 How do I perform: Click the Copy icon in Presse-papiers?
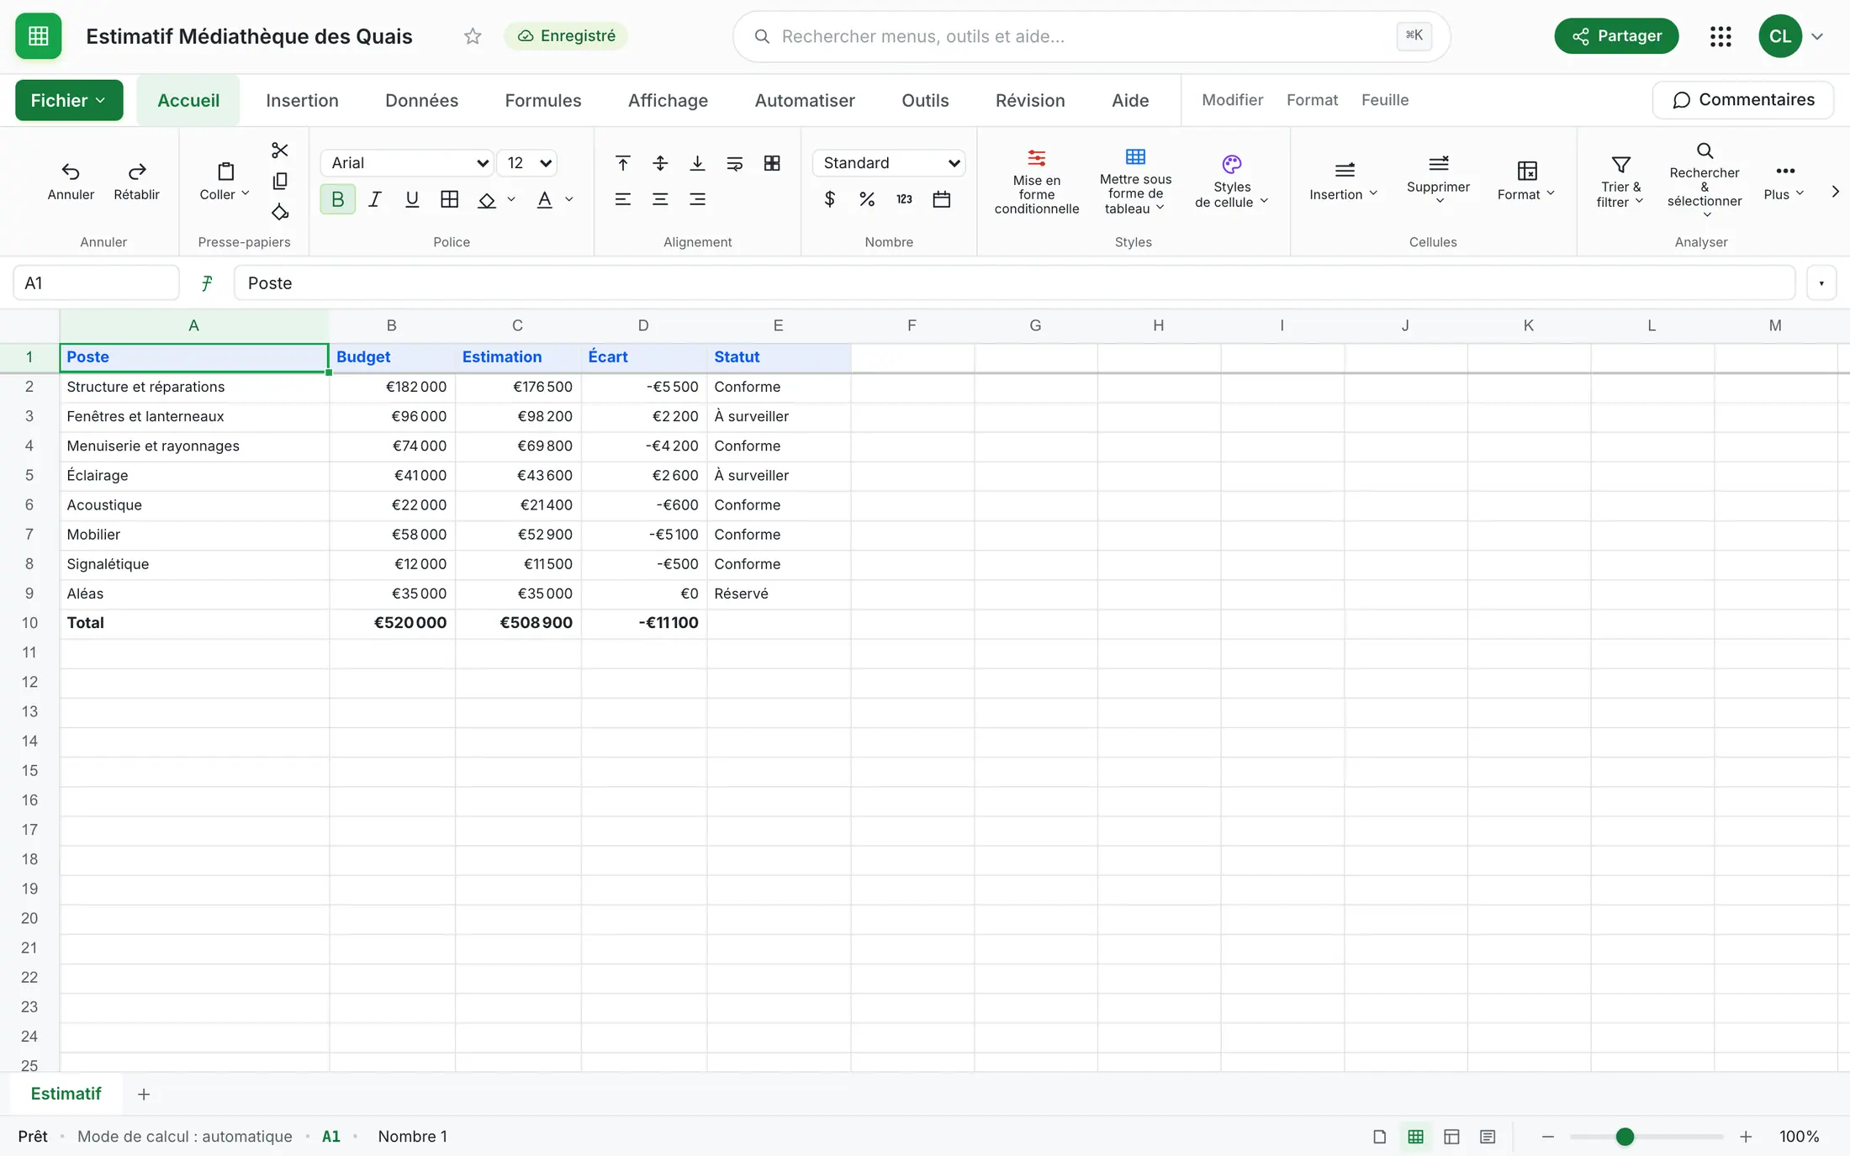[x=280, y=181]
